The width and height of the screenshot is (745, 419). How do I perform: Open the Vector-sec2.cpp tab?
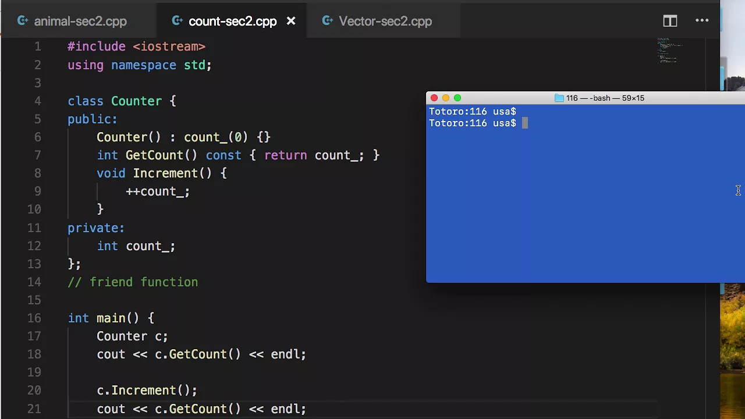tap(385, 21)
